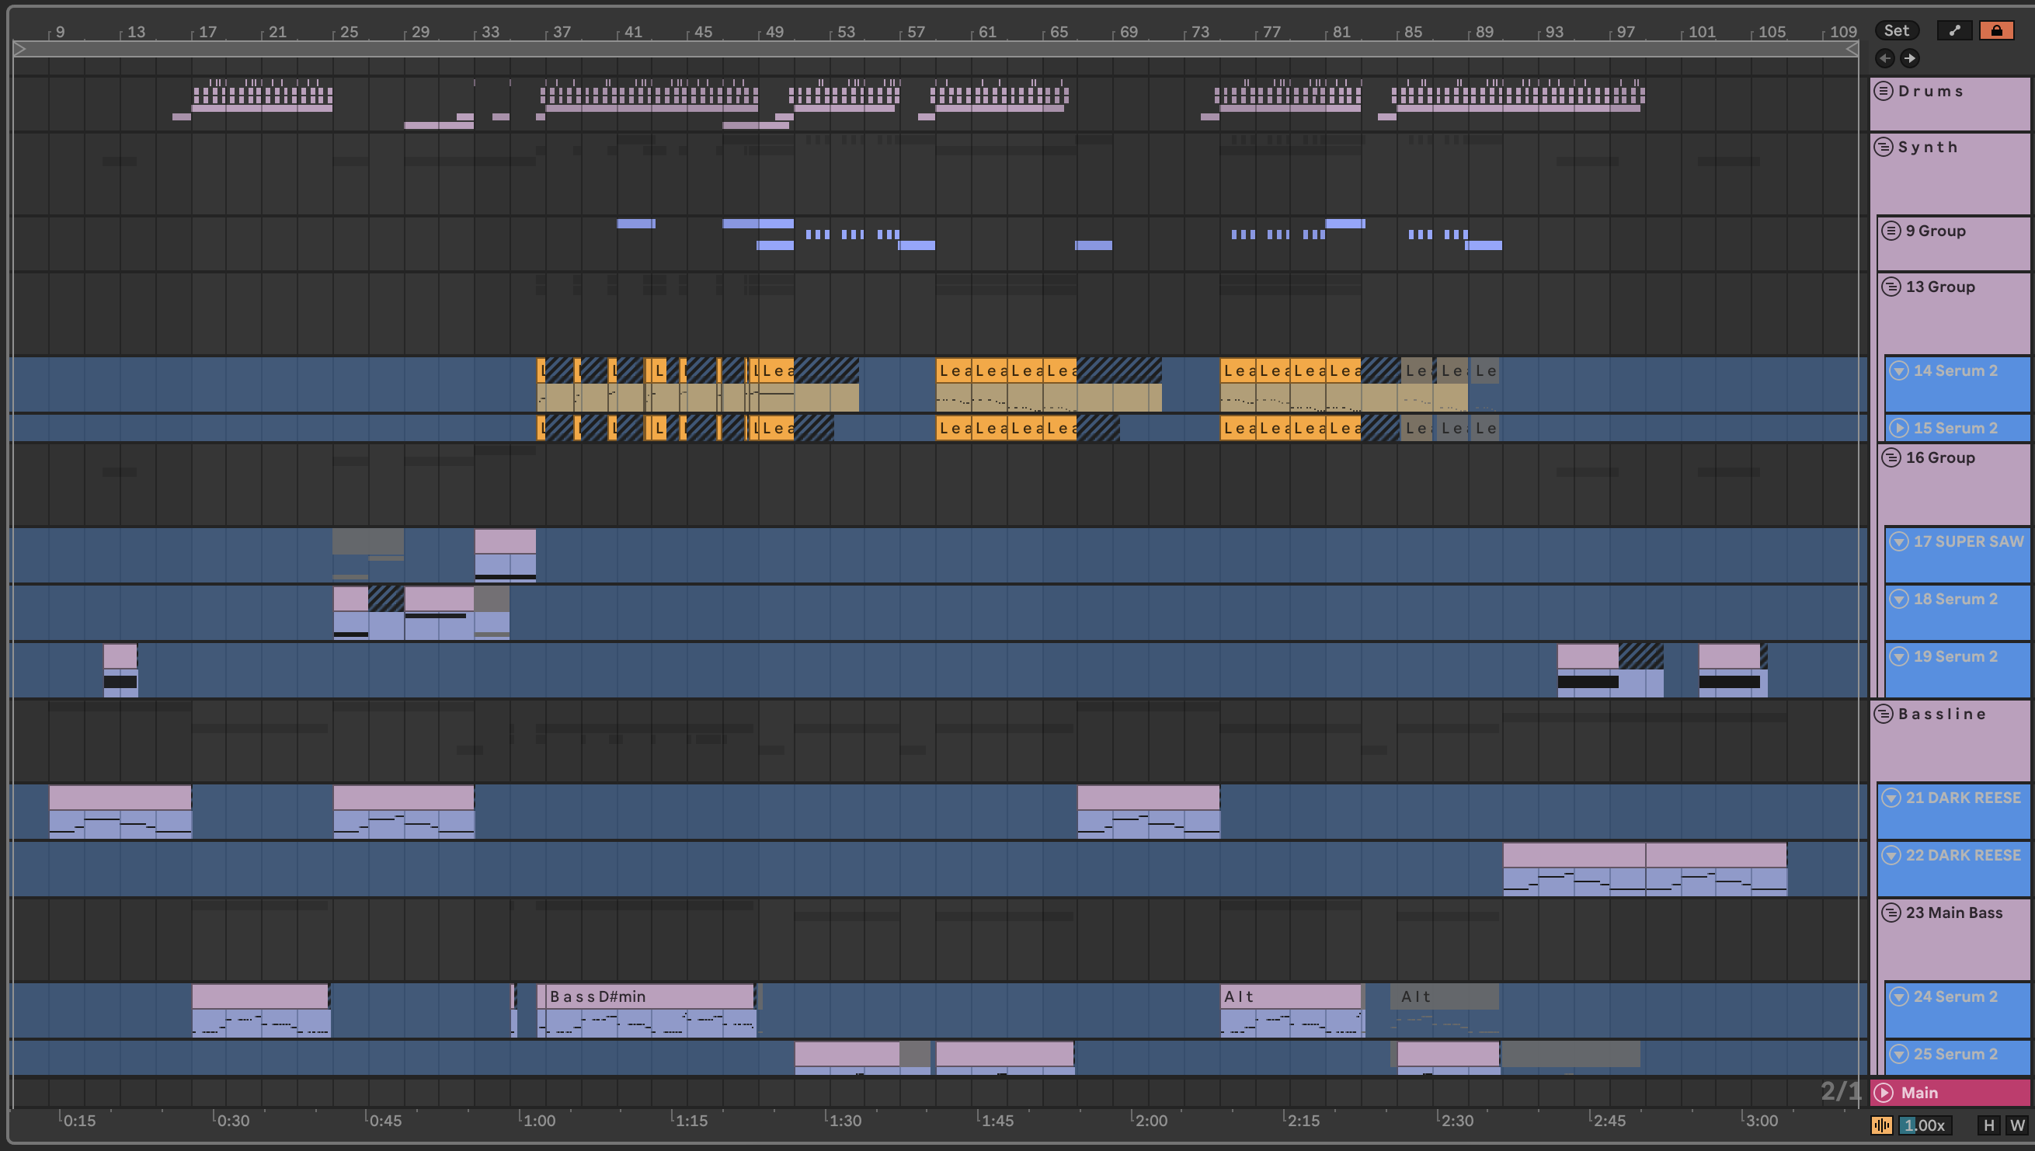Click the H optimize height button
The image size is (2035, 1151).
1989,1125
